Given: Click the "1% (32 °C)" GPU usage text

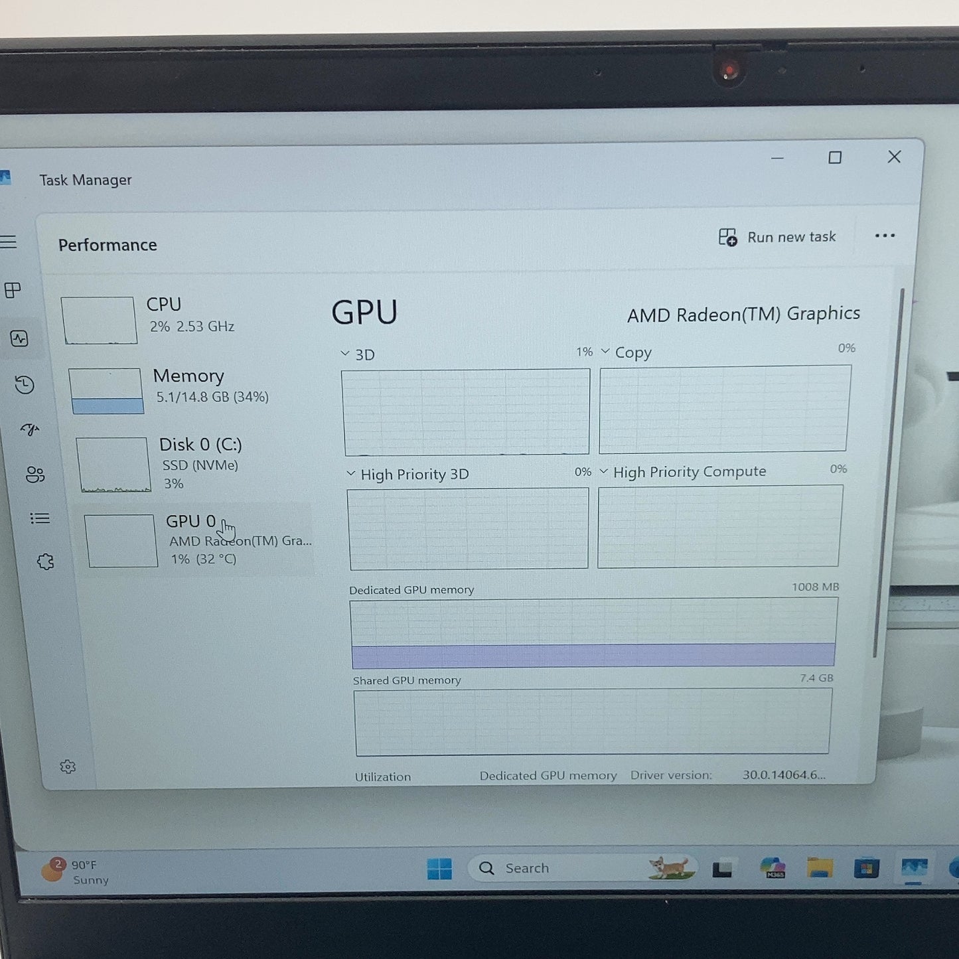Looking at the screenshot, I should (x=204, y=559).
